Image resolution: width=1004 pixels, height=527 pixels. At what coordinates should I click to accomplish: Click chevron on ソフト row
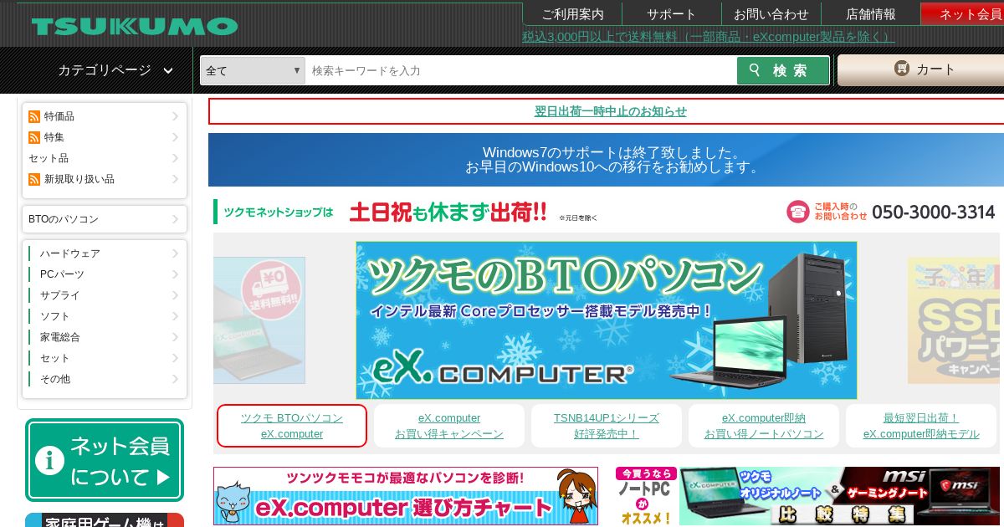pos(175,316)
